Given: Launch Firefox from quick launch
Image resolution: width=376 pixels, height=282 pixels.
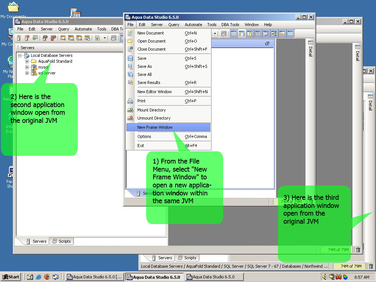Looking at the screenshot, I should (x=47, y=277).
